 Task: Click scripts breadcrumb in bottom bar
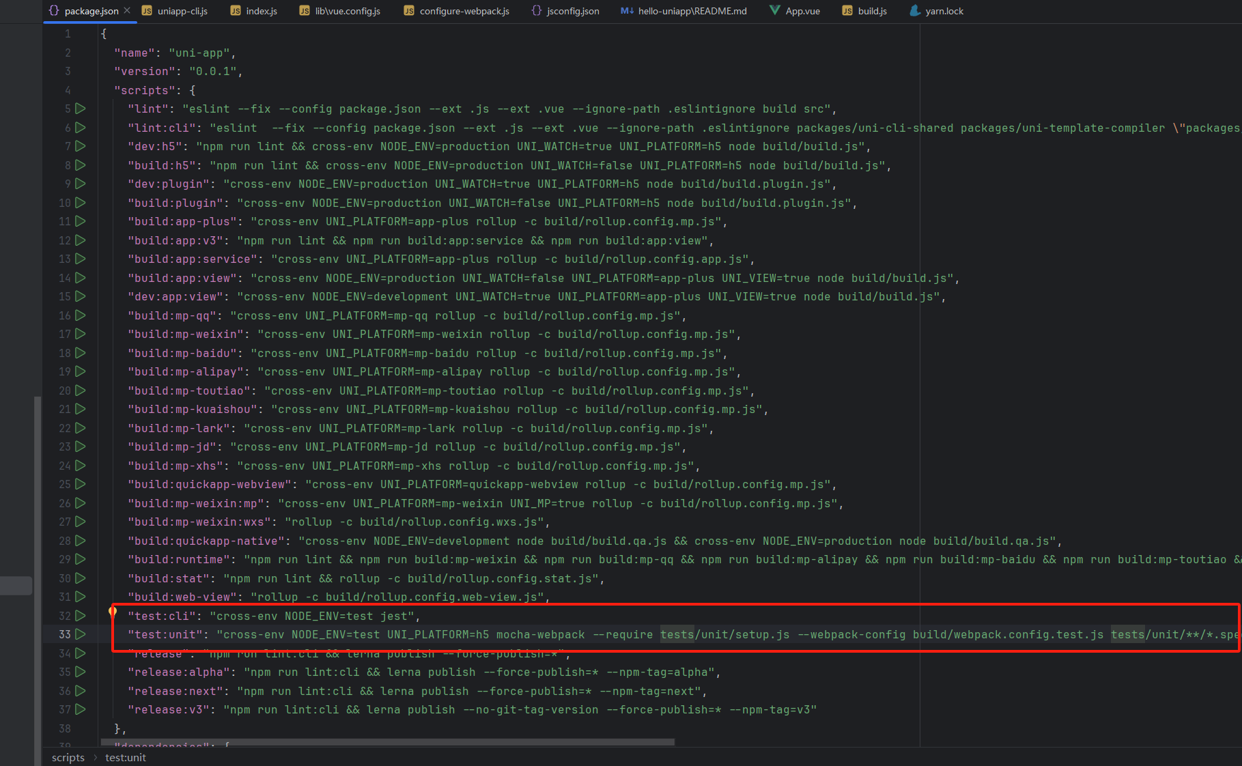pyautogui.click(x=68, y=758)
